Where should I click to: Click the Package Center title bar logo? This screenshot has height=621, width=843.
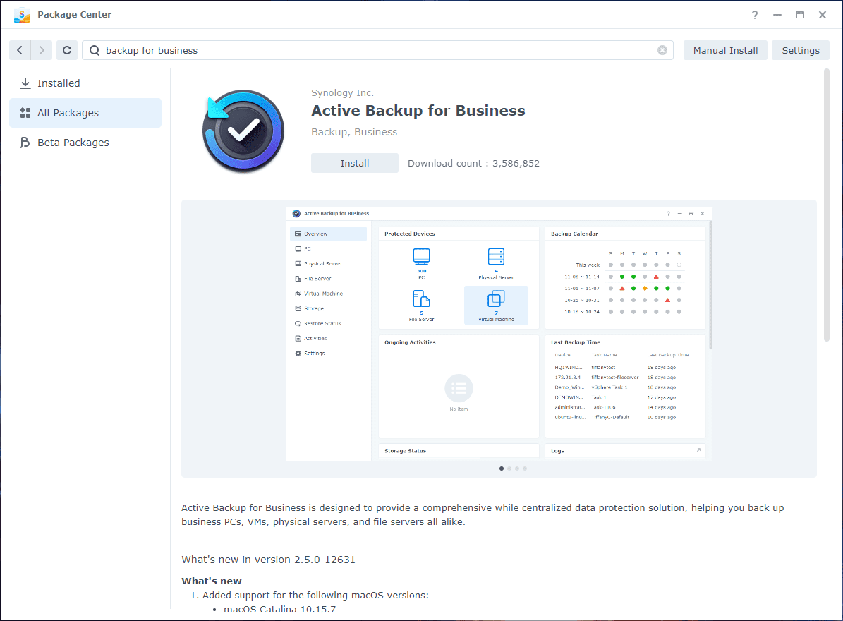[21, 15]
